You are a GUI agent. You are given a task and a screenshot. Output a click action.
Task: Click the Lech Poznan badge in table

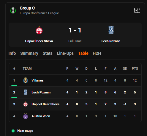click(x=26, y=92)
